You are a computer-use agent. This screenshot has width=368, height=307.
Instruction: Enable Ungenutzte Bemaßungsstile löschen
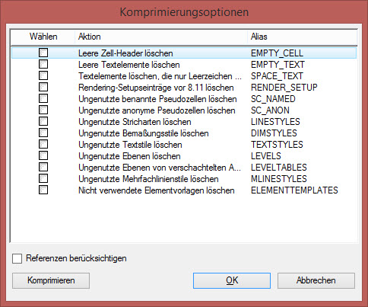(x=43, y=133)
